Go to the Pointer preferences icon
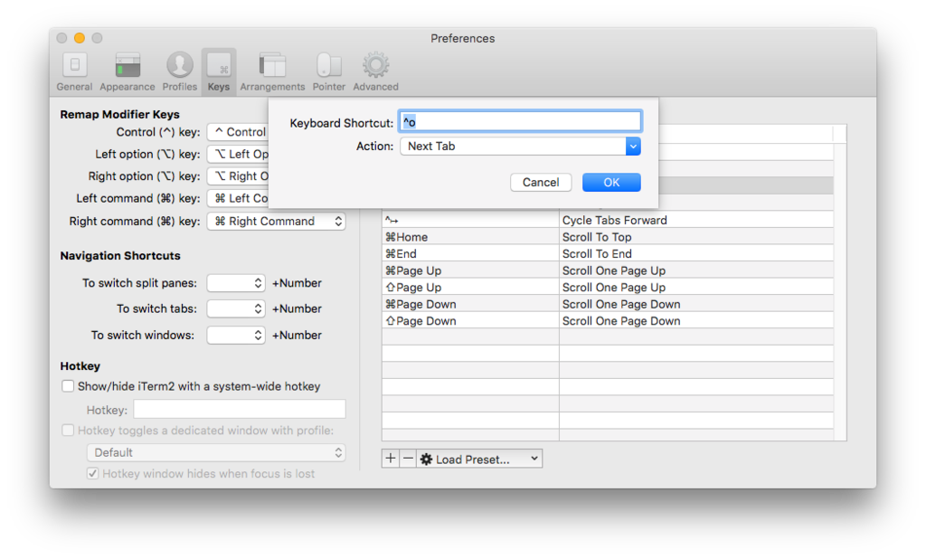 point(329,71)
